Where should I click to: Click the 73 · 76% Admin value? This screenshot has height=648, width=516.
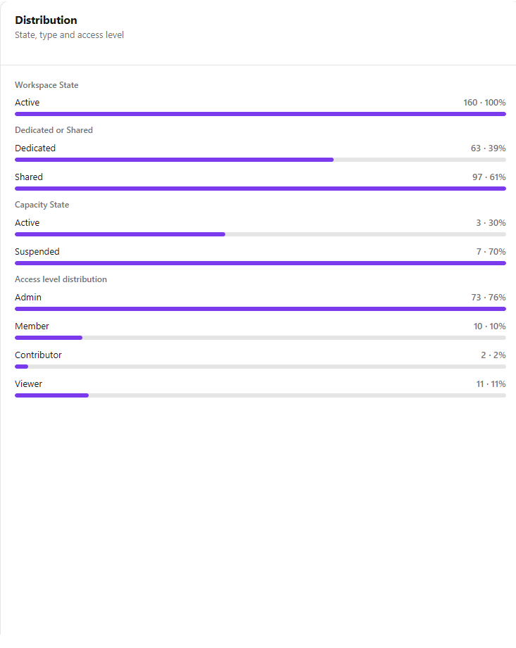click(x=489, y=297)
